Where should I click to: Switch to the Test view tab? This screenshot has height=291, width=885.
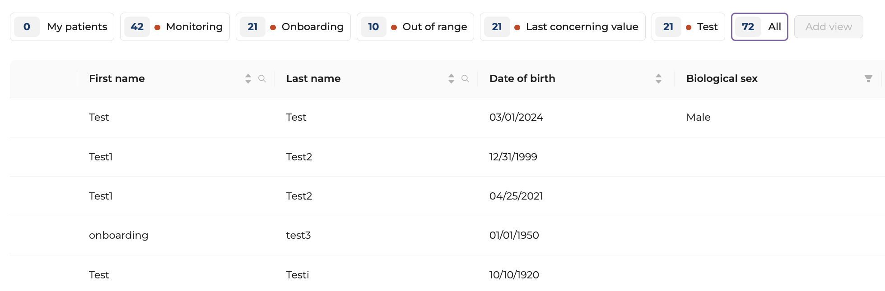(688, 27)
